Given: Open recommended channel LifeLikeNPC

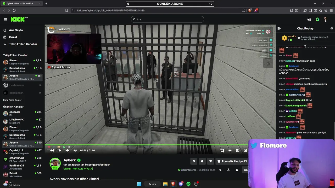Looking at the screenshot, I should pyautogui.click(x=22, y=121).
